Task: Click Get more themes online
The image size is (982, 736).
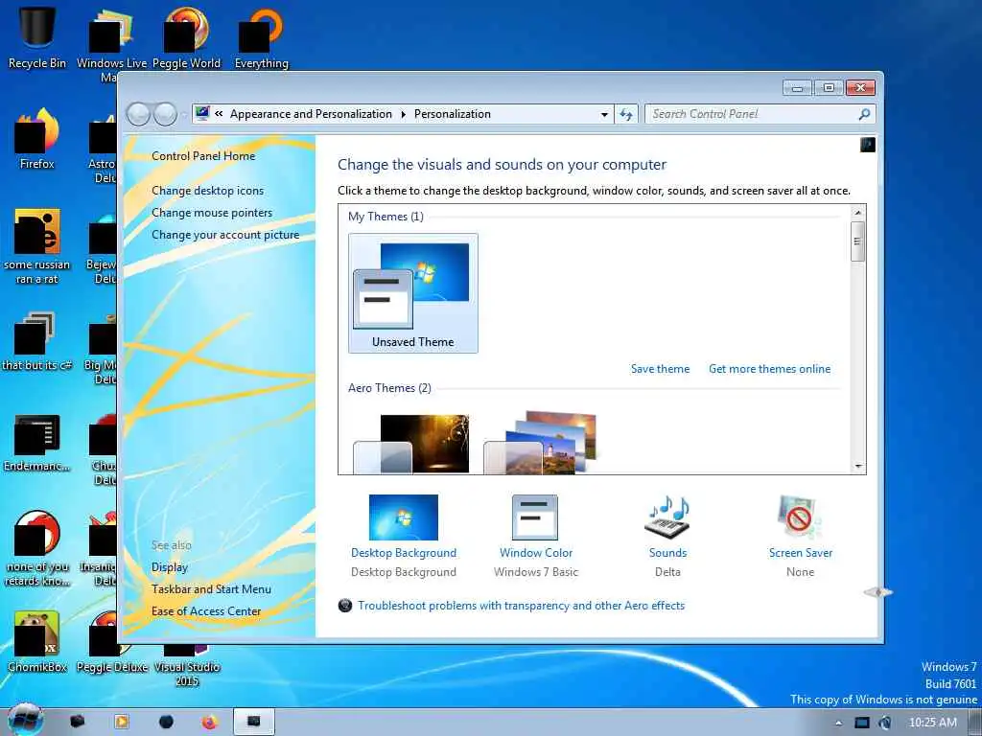Action: (x=770, y=369)
